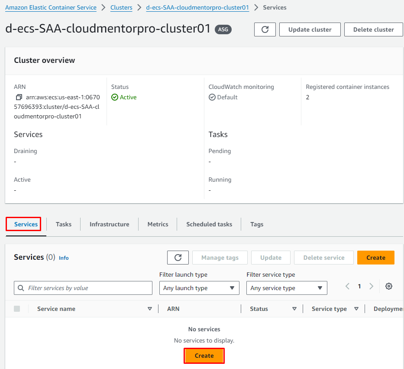This screenshot has height=369, width=404.
Task: Open d-ecs-SAA-cloudmentorpro-cluster01 breadcrumb link
Action: click(x=197, y=7)
